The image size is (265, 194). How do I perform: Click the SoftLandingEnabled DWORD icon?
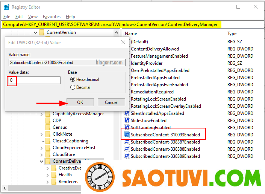(127, 127)
